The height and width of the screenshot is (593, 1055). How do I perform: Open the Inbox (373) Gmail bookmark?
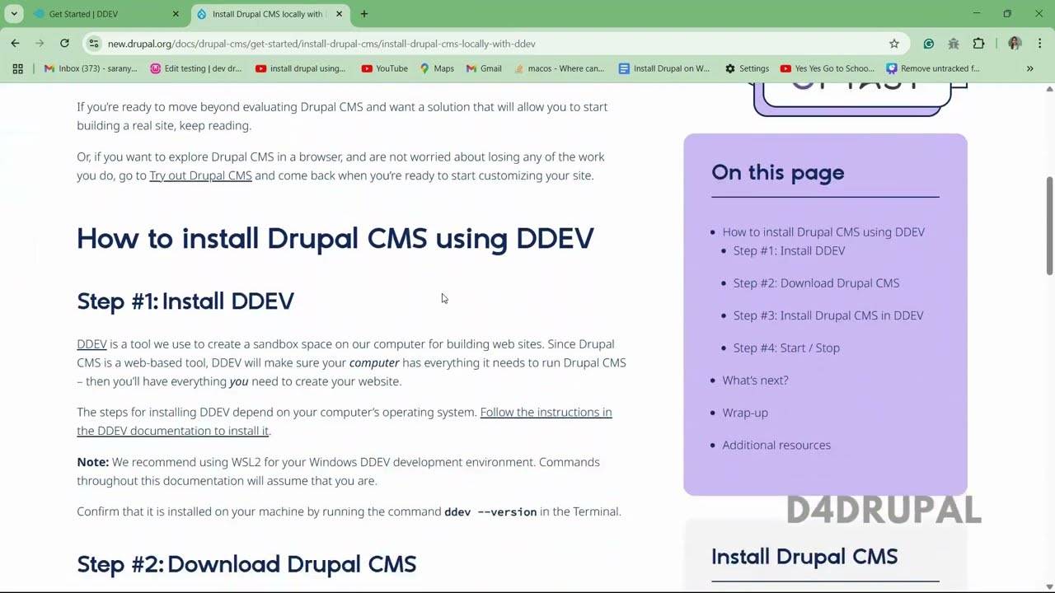(91, 68)
